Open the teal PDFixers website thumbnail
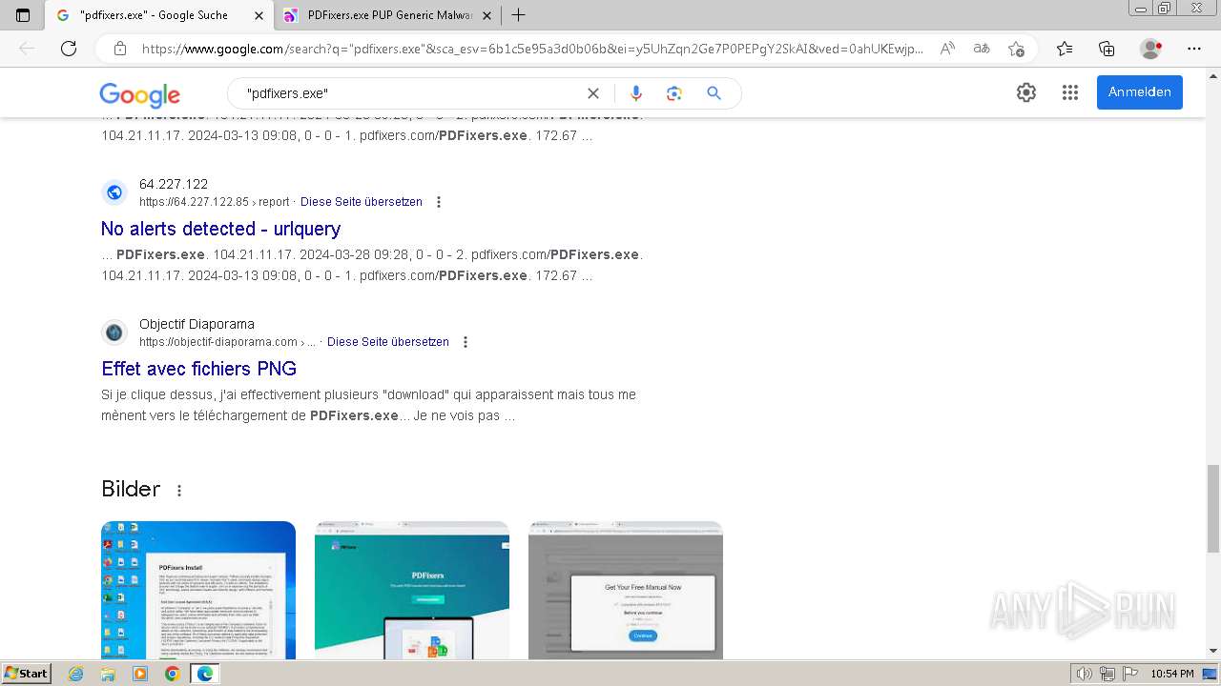This screenshot has width=1221, height=686. point(412,590)
